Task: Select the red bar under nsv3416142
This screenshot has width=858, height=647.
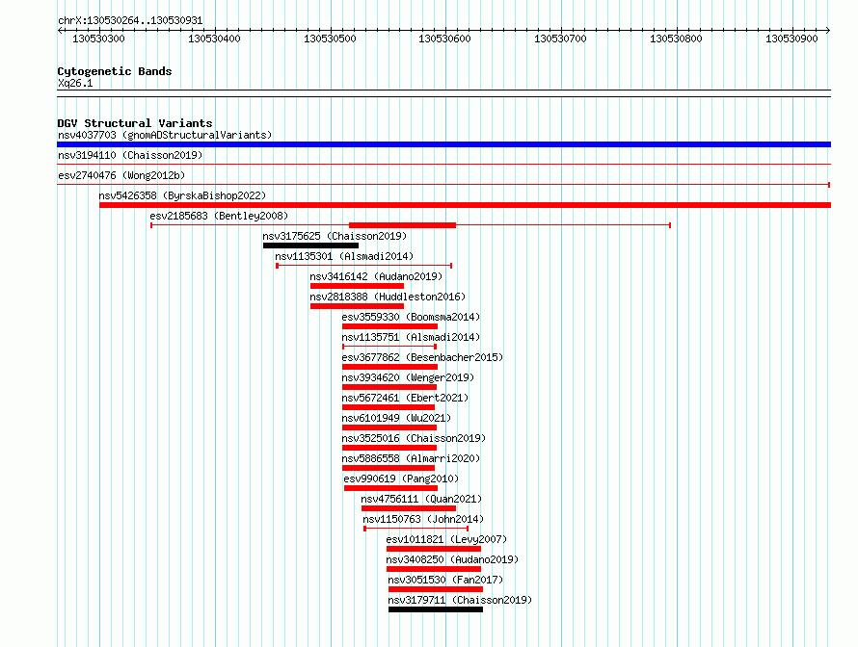Action: pyautogui.click(x=357, y=286)
